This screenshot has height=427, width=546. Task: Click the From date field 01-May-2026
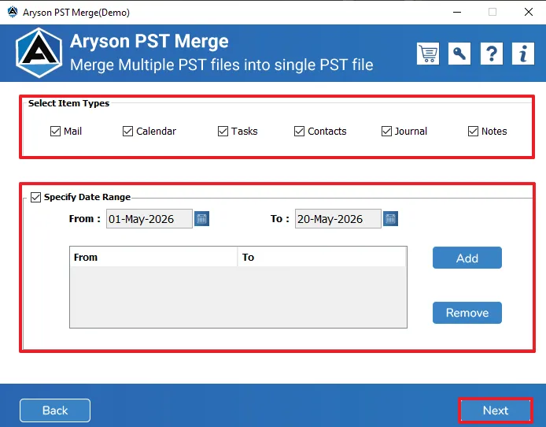pos(149,219)
